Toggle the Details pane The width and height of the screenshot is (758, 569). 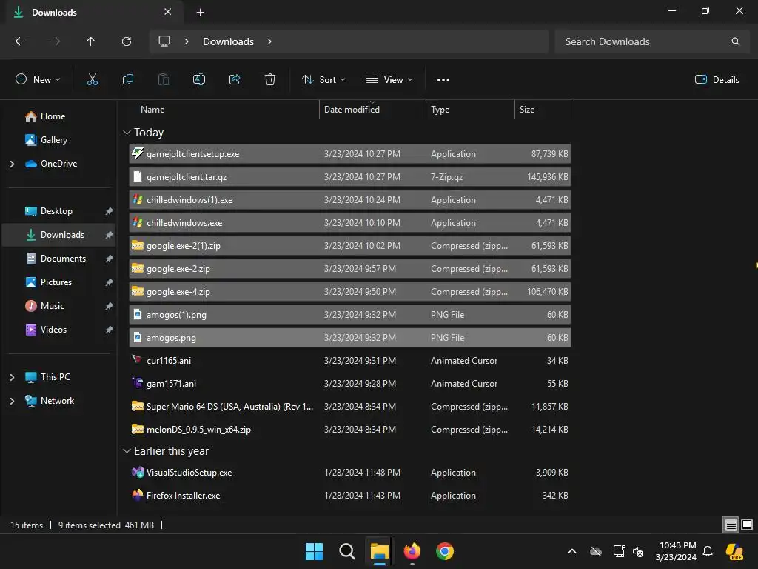pos(717,80)
